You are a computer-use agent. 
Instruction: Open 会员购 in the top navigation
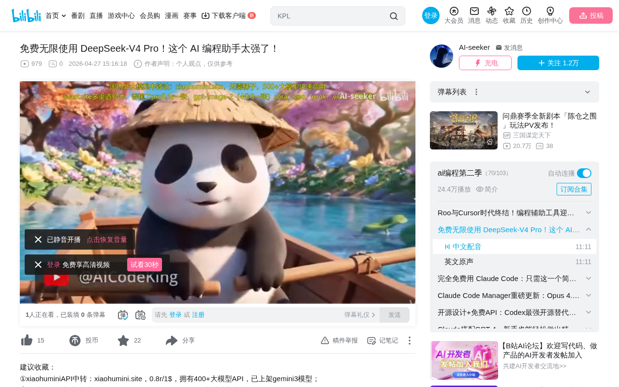[x=150, y=15]
